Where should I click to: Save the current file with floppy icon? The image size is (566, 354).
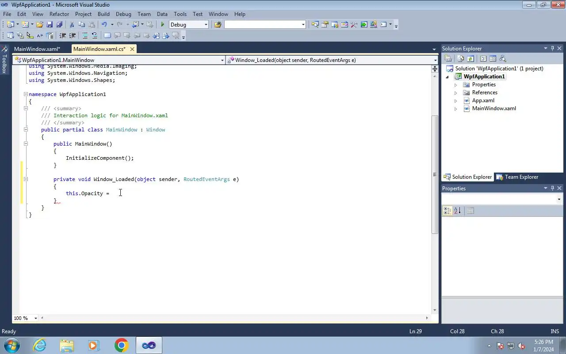tap(50, 25)
